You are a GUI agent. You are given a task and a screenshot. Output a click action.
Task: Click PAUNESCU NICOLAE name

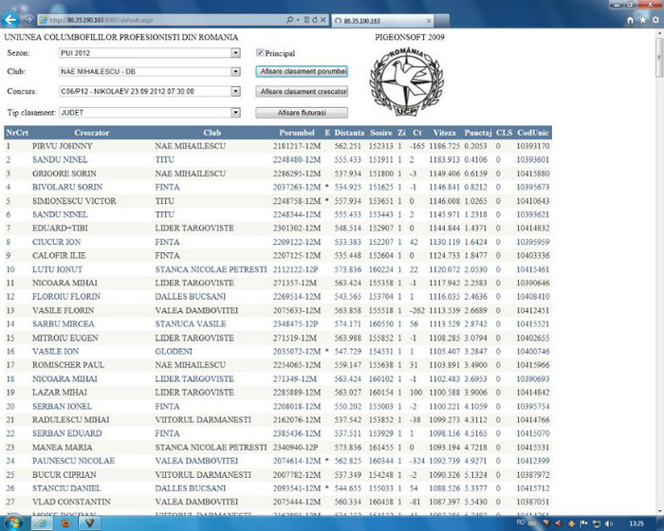tap(73, 461)
